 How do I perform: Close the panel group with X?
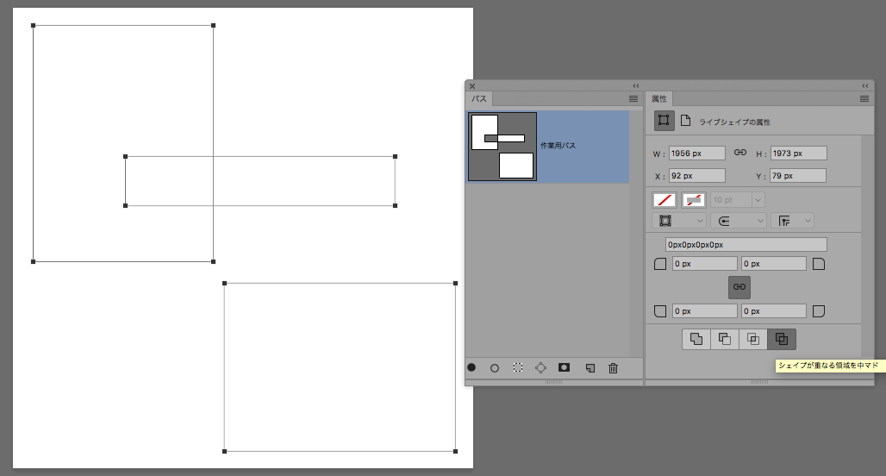coord(472,86)
